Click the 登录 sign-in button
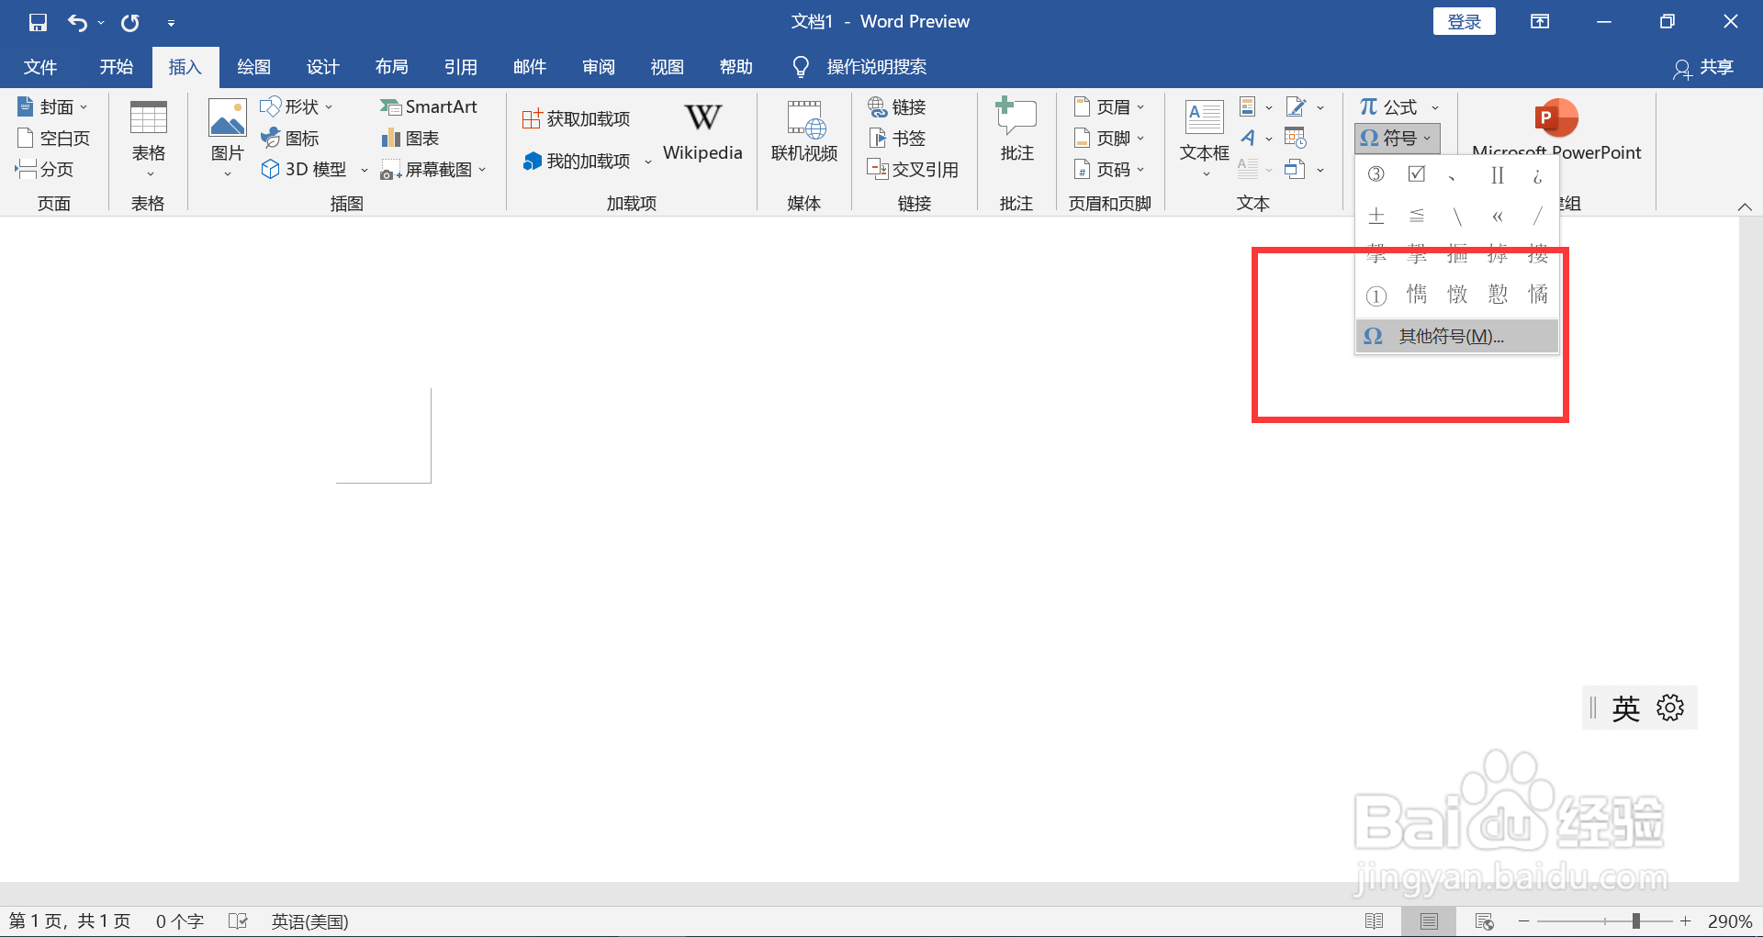Viewport: 1763px width, 937px height. coord(1464,20)
